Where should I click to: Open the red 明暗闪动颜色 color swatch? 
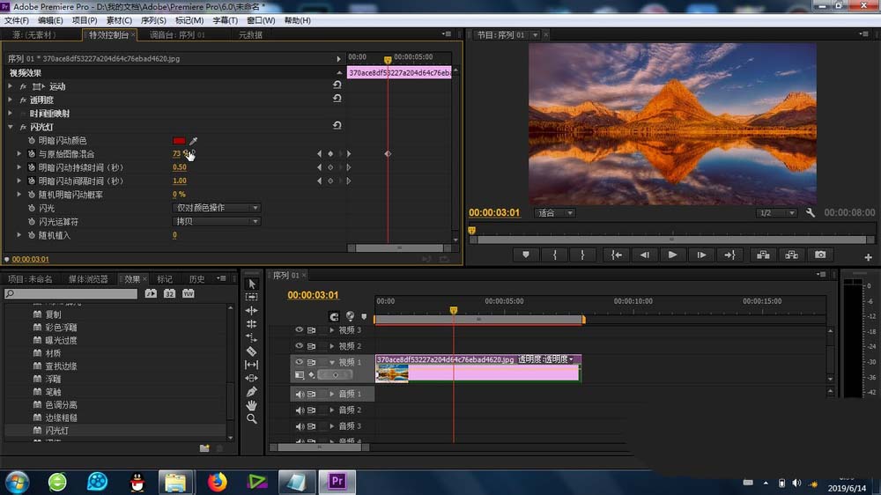coord(179,140)
